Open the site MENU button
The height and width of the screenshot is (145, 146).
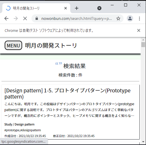pos(13,45)
